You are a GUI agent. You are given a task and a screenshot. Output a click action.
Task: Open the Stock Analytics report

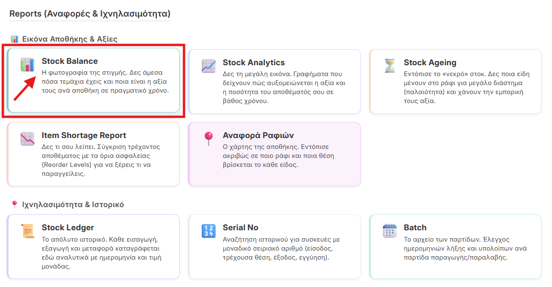point(273,80)
